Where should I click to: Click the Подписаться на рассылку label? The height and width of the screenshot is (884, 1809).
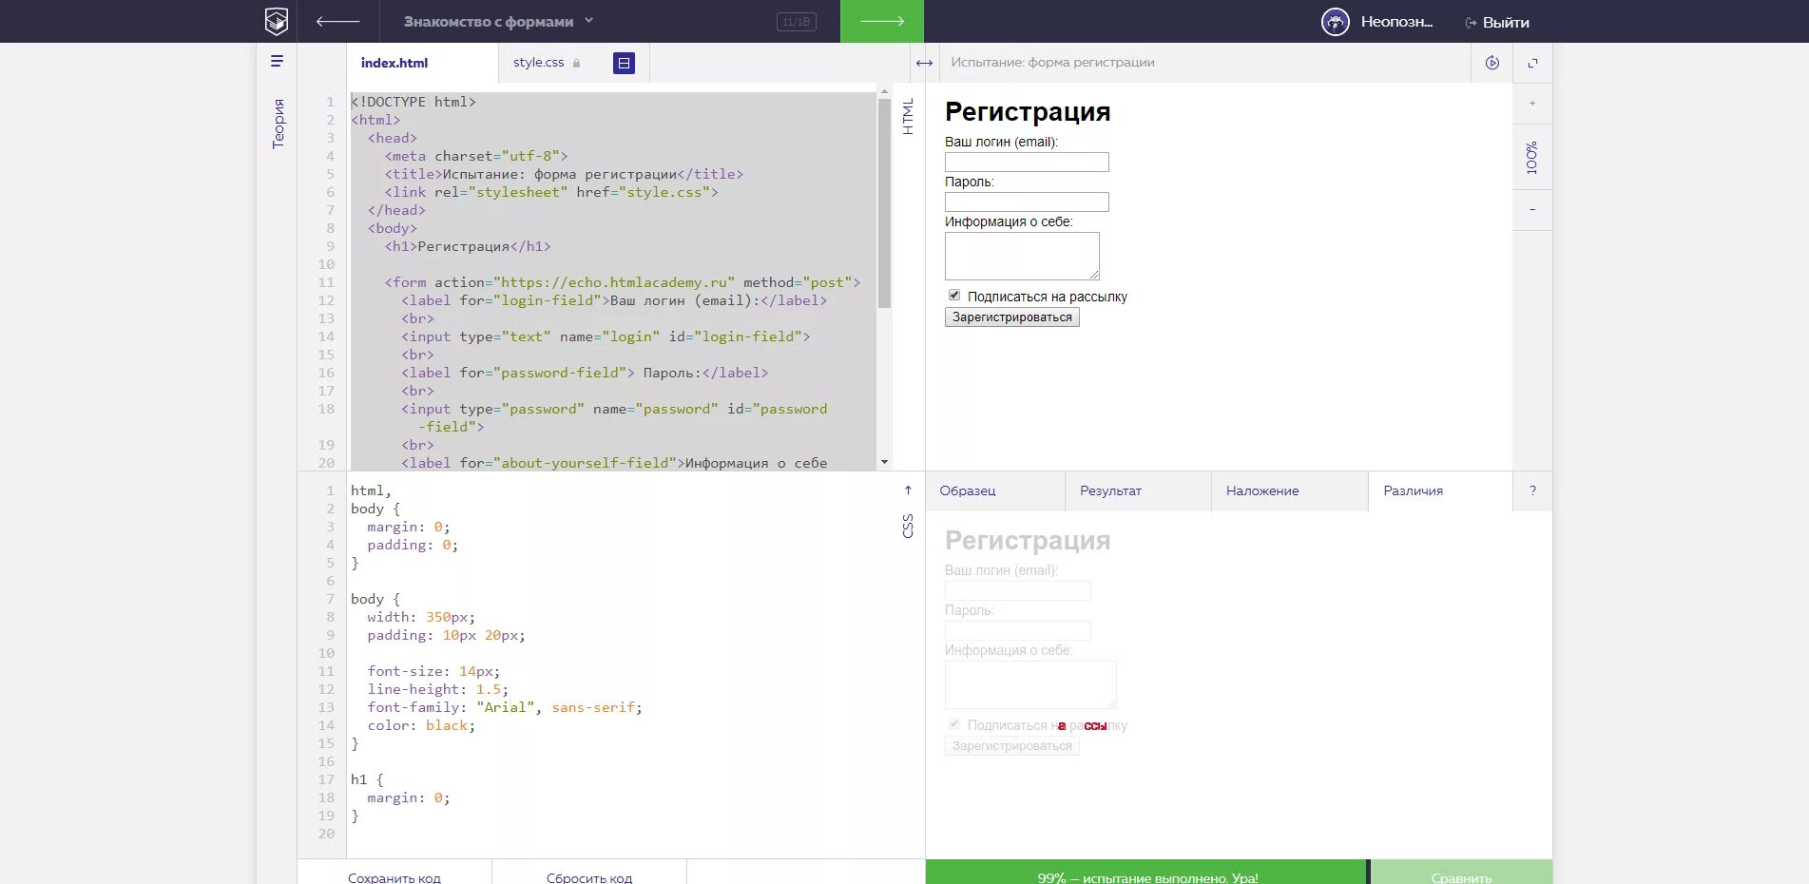pyautogui.click(x=1048, y=297)
